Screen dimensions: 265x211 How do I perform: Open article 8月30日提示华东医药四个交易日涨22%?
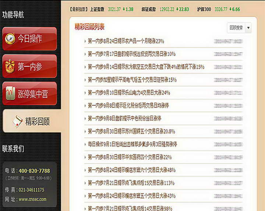point(130,157)
